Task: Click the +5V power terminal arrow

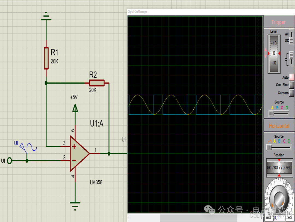Action: (x=75, y=108)
